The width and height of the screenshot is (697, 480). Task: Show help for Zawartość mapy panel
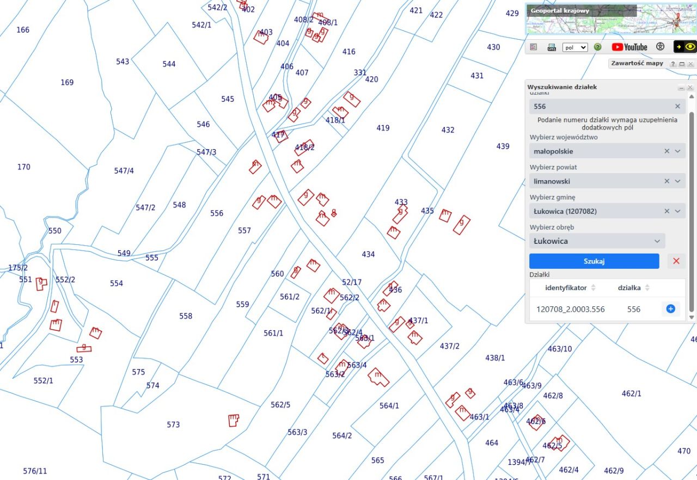coord(672,64)
